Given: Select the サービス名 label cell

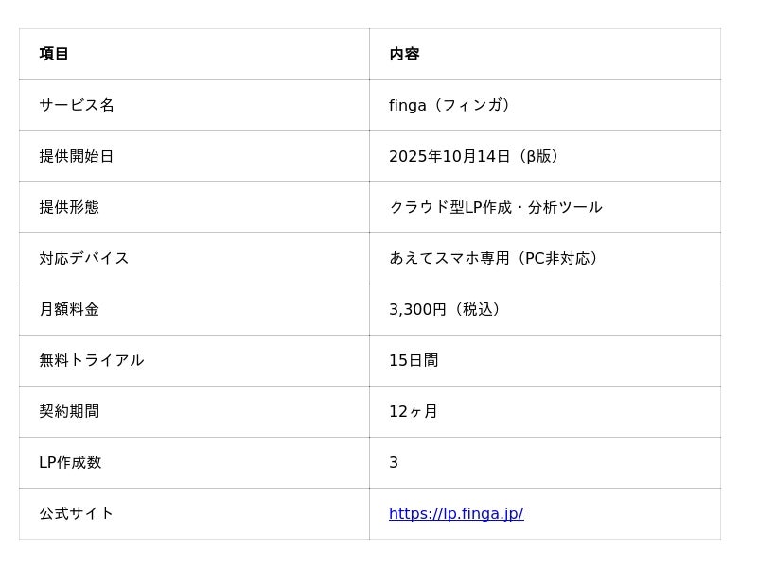Looking at the screenshot, I should click(77, 105).
